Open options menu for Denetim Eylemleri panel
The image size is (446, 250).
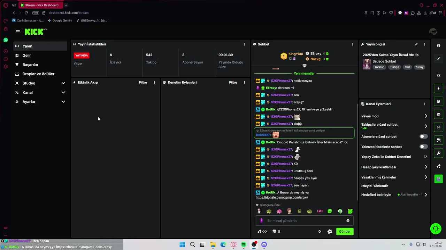tap(245, 82)
